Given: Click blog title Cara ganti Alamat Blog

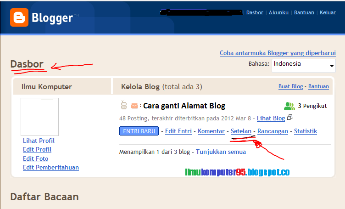Looking at the screenshot, I should pyautogui.click(x=184, y=106).
